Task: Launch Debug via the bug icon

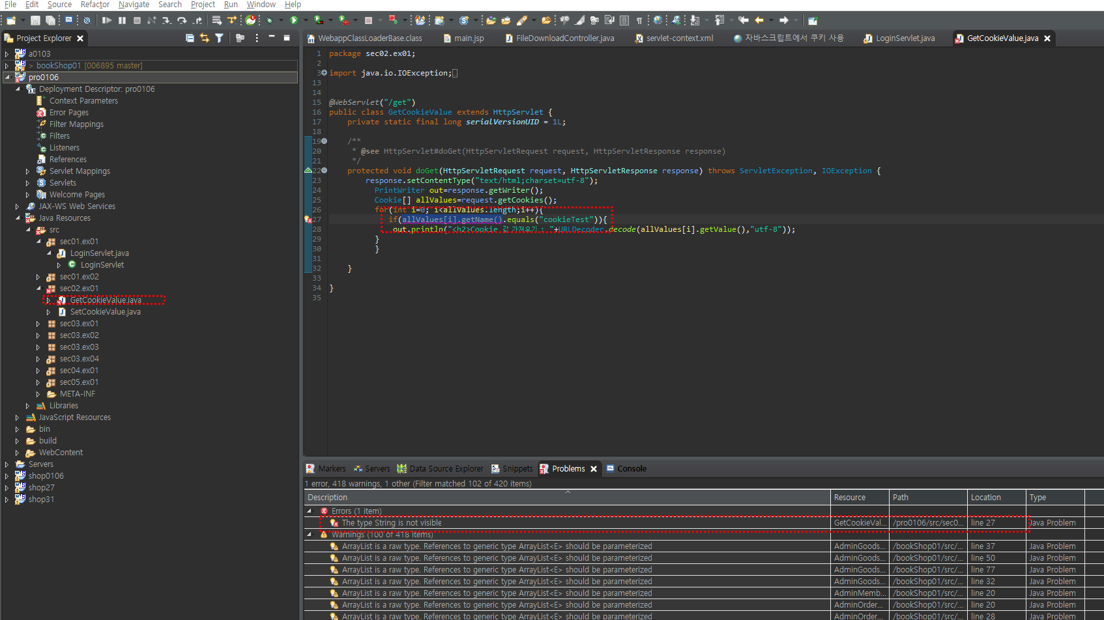Action: [269, 20]
